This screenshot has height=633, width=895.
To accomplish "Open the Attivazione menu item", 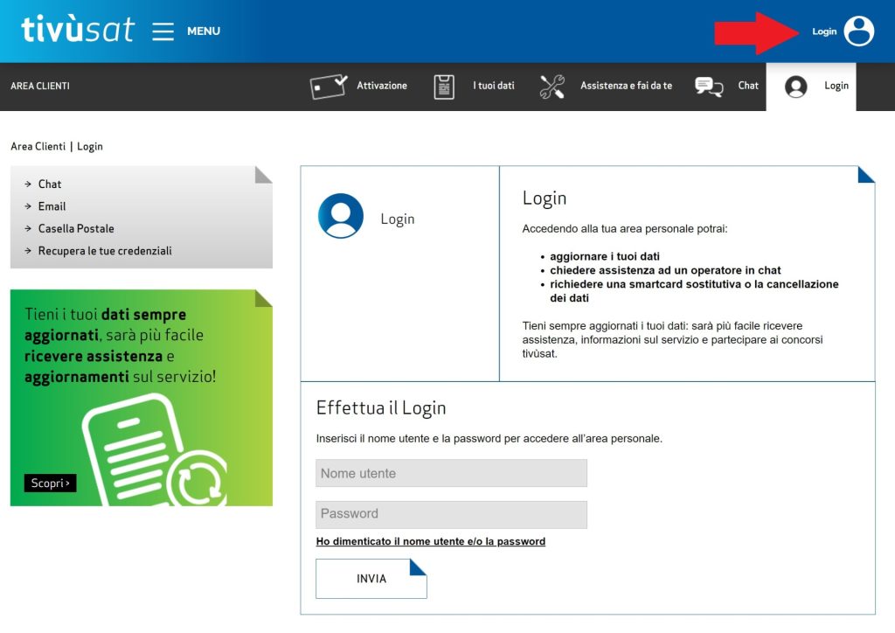I will point(382,86).
